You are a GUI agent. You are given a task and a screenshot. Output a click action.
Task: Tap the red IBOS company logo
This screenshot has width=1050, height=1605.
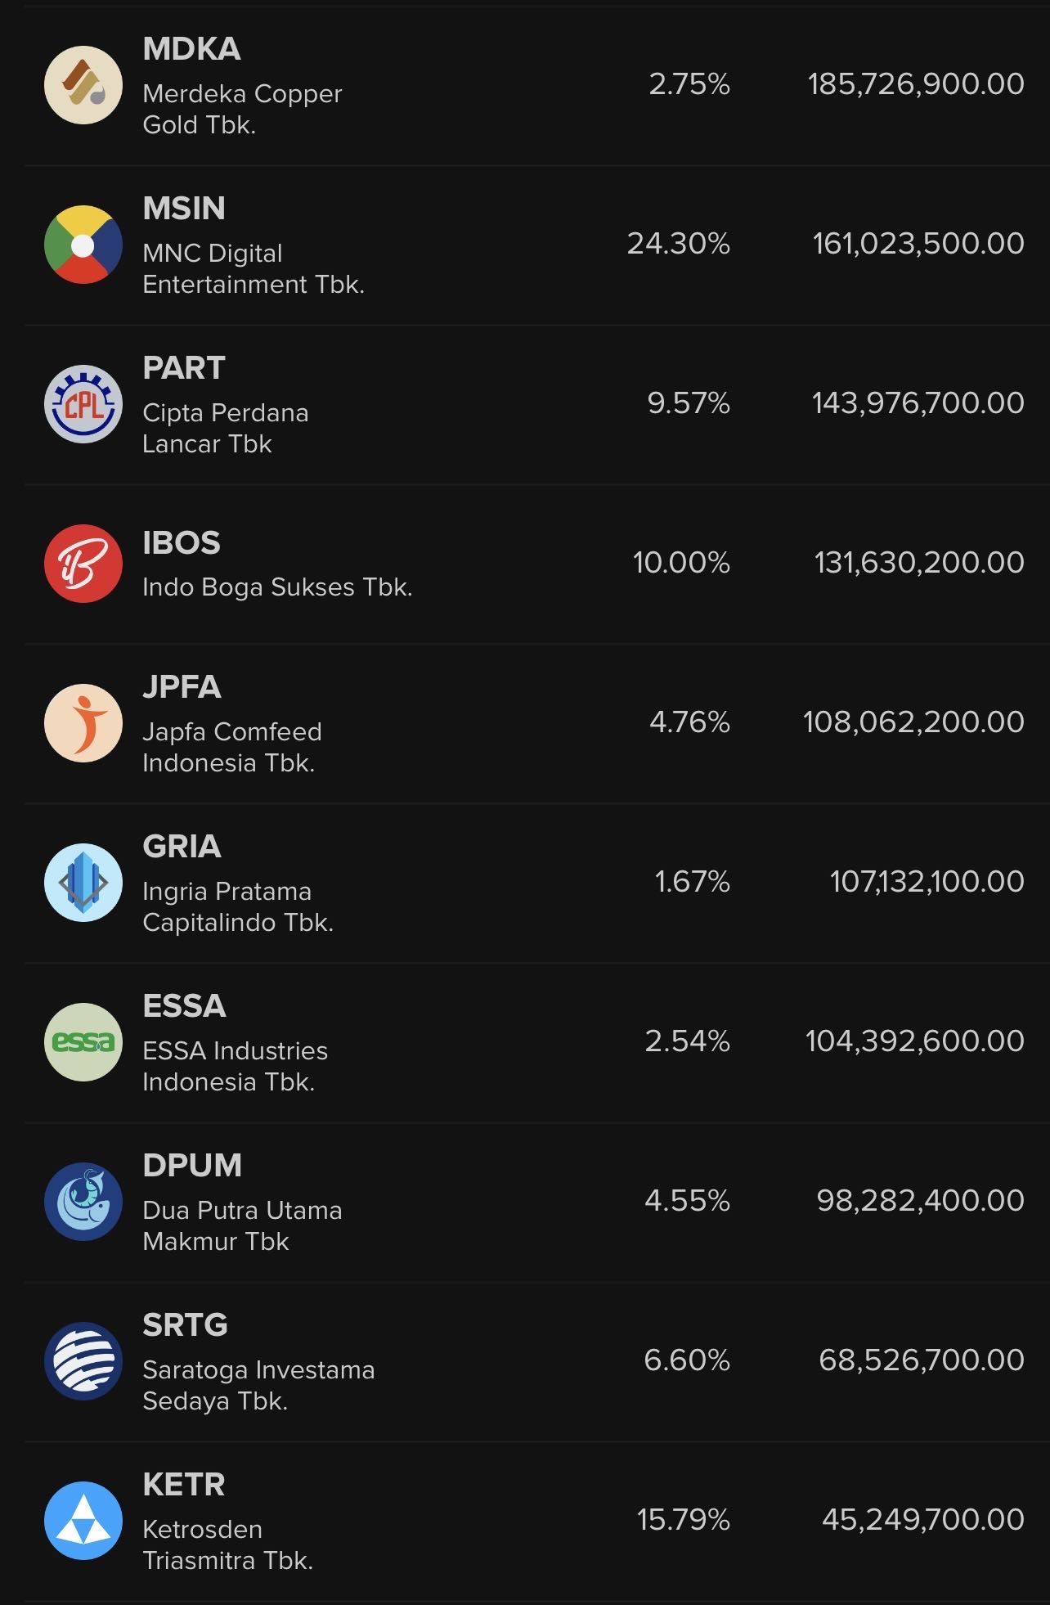(x=83, y=564)
